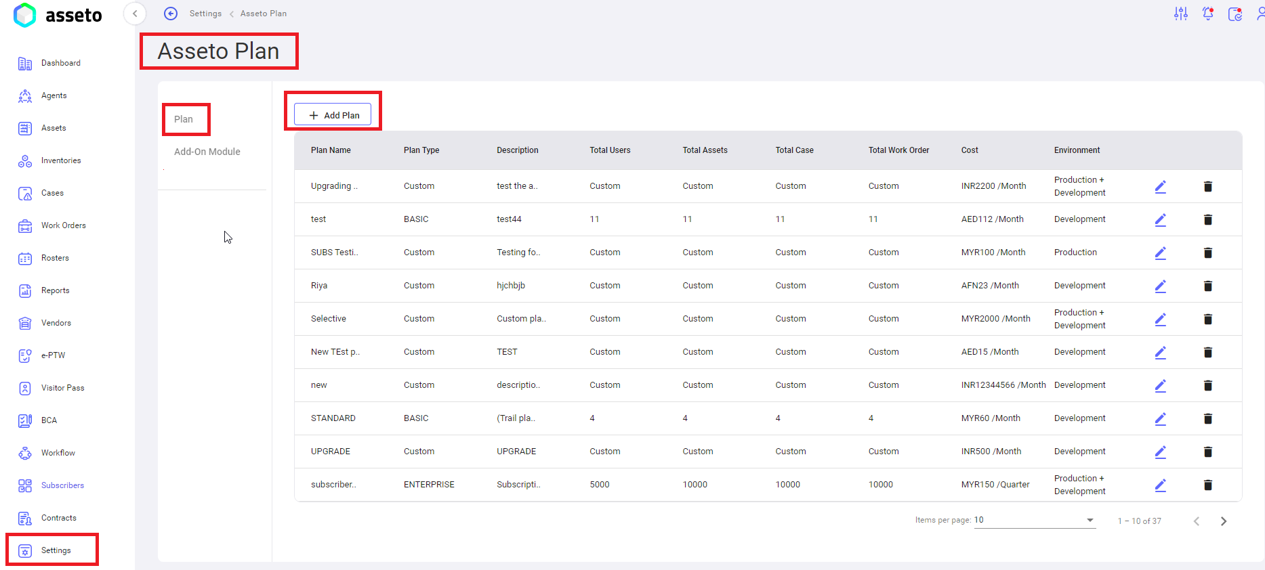Delete the UPGRADE plan row
1265x570 pixels.
tap(1207, 452)
